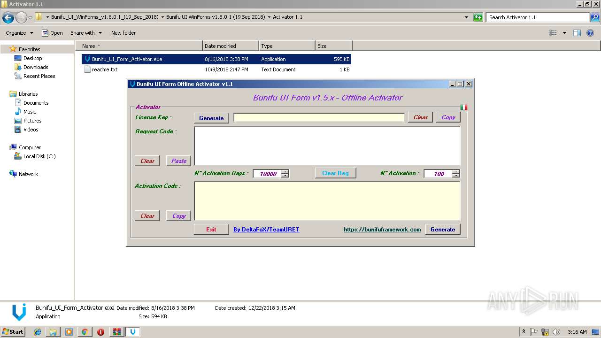Select Bunifu_UI_Form_Activator.exe file icon
The height and width of the screenshot is (338, 601).
pos(87,59)
